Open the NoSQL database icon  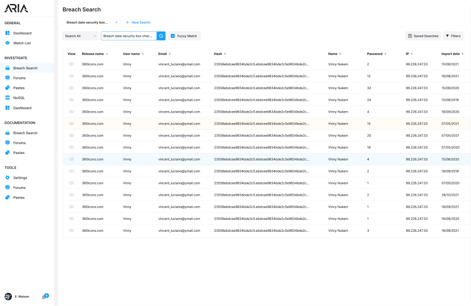(7, 98)
